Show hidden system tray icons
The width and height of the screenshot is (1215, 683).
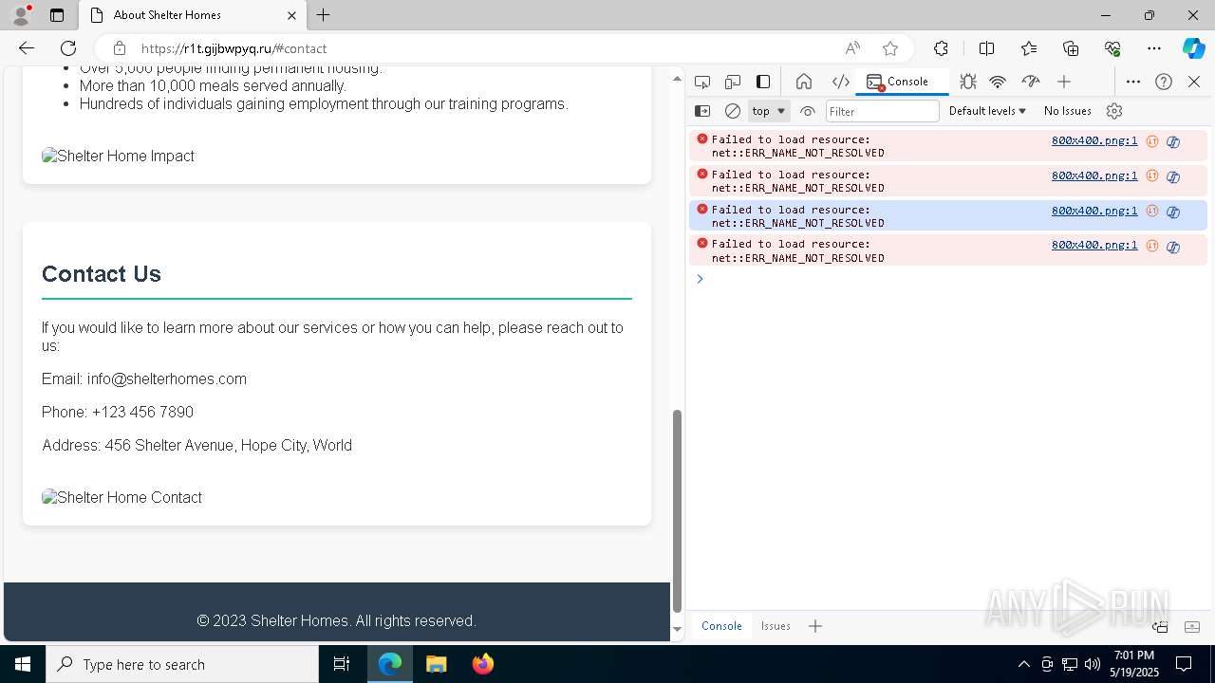point(1024,664)
